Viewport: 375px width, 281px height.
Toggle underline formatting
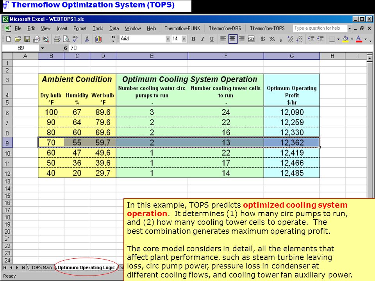212,39
